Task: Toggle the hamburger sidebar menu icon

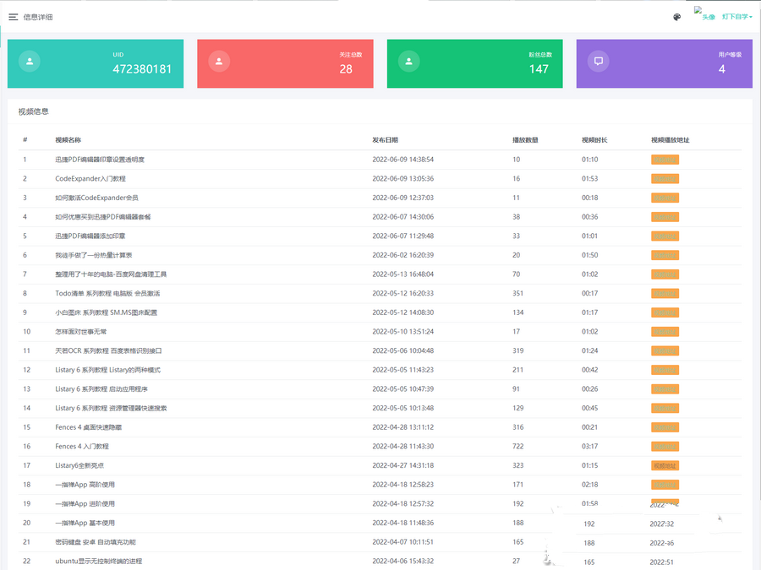Action: click(14, 17)
